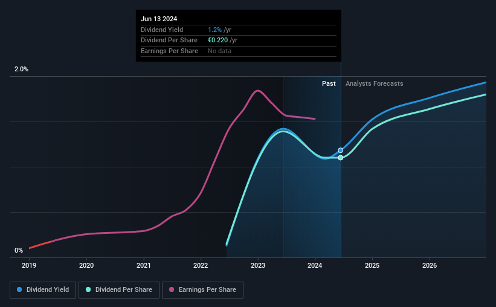The width and height of the screenshot is (496, 307).
Task: Toggle the Earnings Per Share legend button
Action: 202,290
